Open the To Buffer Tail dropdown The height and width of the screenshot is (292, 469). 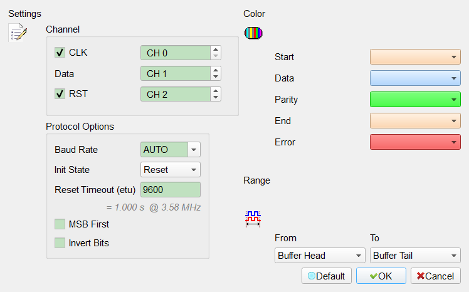[415, 255]
